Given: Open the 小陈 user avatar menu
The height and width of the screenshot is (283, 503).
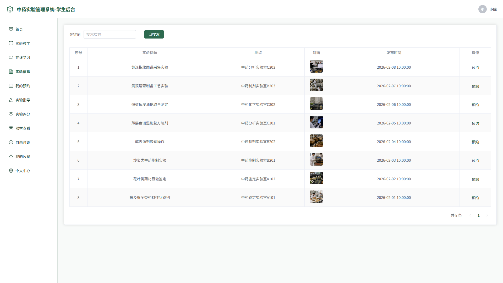Looking at the screenshot, I should [x=483, y=9].
